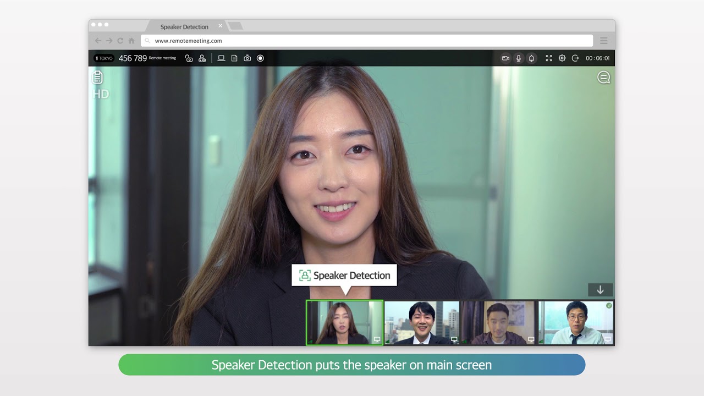
Task: Select the bearded man's video thumbnail
Action: (x=499, y=323)
